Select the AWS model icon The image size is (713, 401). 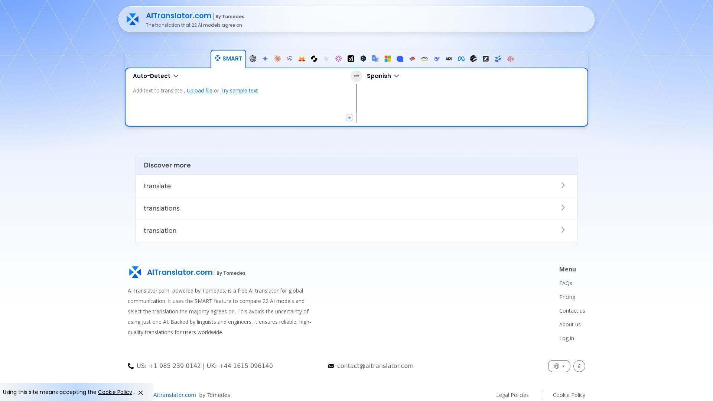pos(424,59)
